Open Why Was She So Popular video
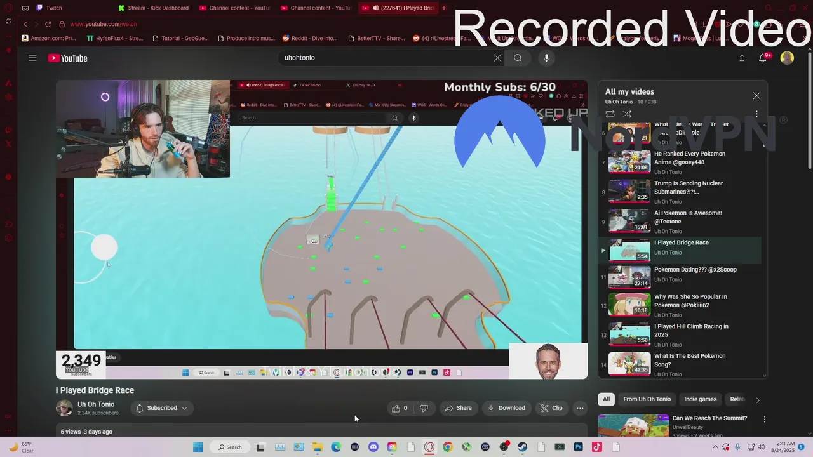 click(x=680, y=305)
